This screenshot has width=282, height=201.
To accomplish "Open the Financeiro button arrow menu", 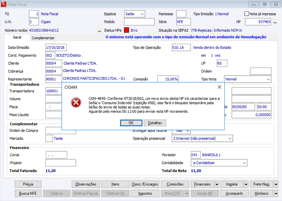I will pos(217,184).
